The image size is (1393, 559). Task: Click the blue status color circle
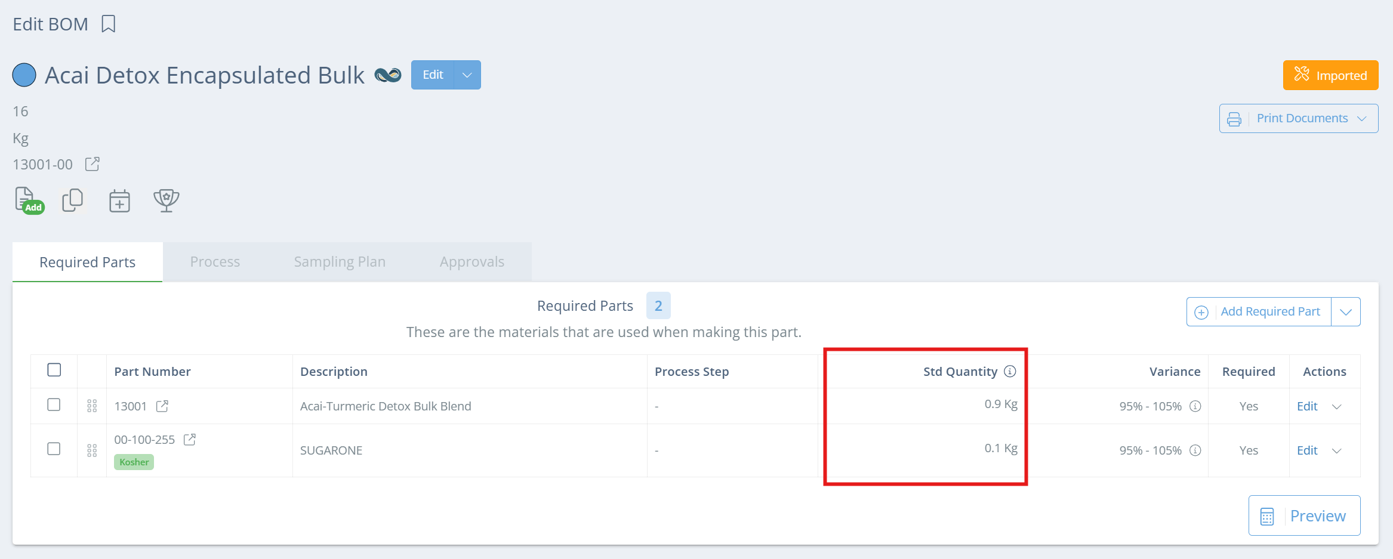pyautogui.click(x=24, y=75)
